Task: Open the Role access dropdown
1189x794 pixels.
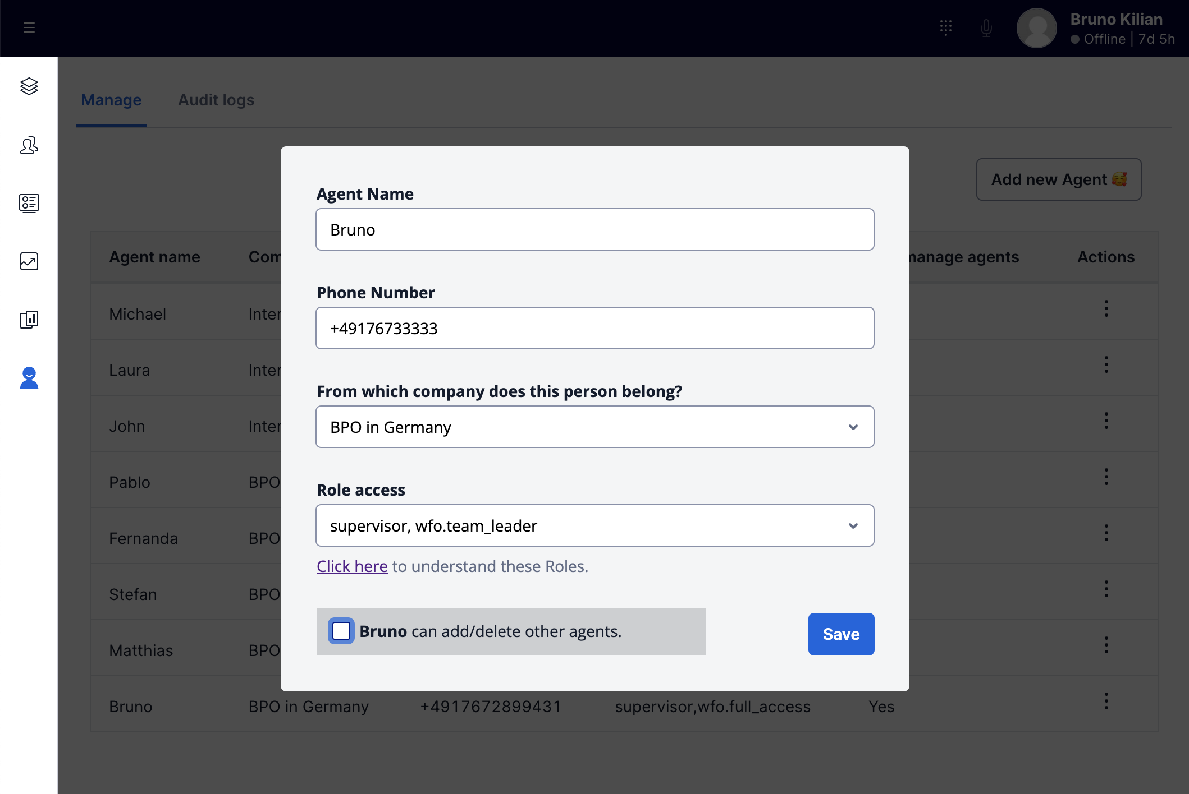Action: pyautogui.click(x=594, y=526)
